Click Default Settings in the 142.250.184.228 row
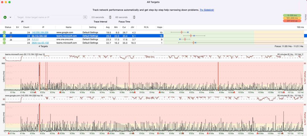307x136 pixels. [90, 32]
